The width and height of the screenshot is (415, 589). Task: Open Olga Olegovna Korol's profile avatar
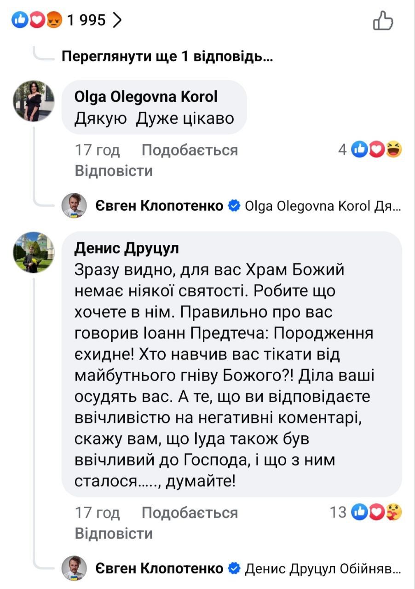(x=34, y=101)
